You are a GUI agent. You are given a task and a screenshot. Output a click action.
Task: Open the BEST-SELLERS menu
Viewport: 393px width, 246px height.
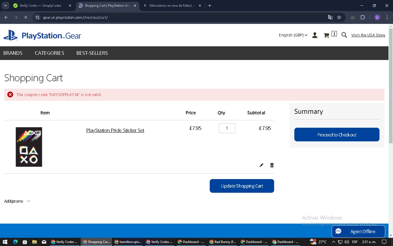(x=92, y=53)
